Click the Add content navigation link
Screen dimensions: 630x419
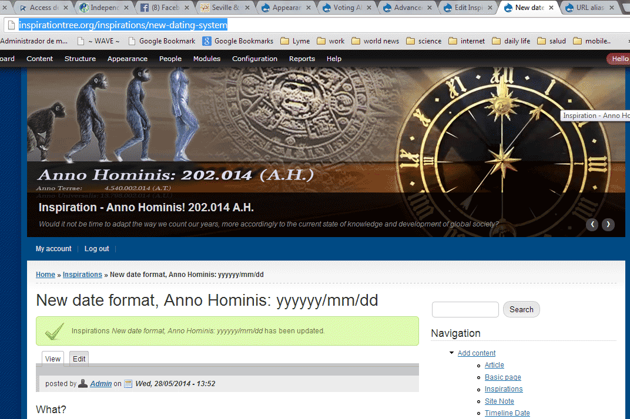point(477,353)
